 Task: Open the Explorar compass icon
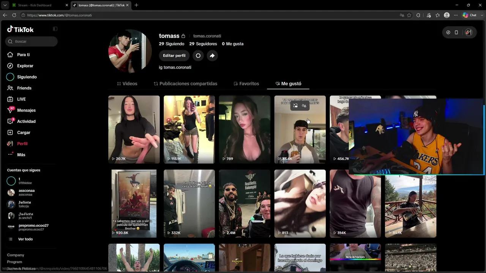pyautogui.click(x=10, y=66)
